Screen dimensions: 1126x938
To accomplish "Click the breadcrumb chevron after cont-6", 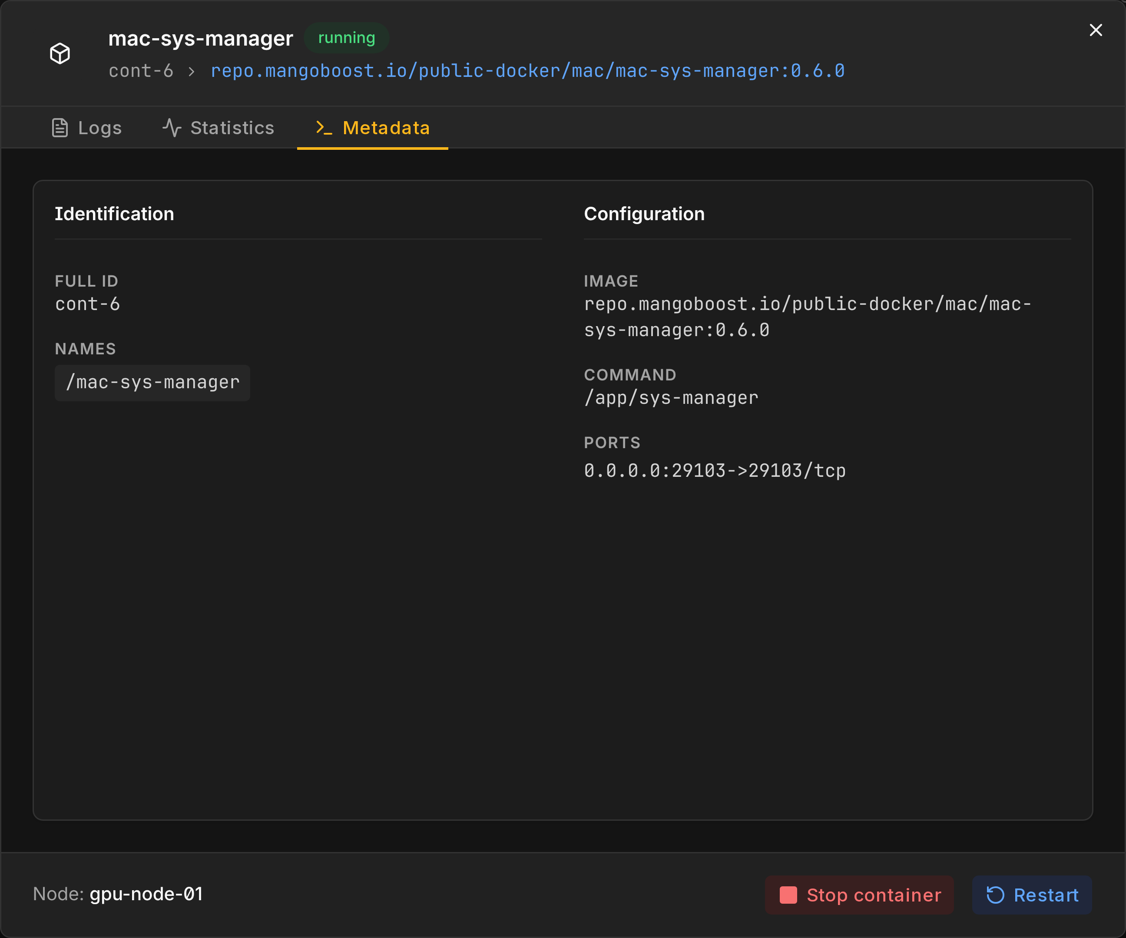I will [x=192, y=71].
